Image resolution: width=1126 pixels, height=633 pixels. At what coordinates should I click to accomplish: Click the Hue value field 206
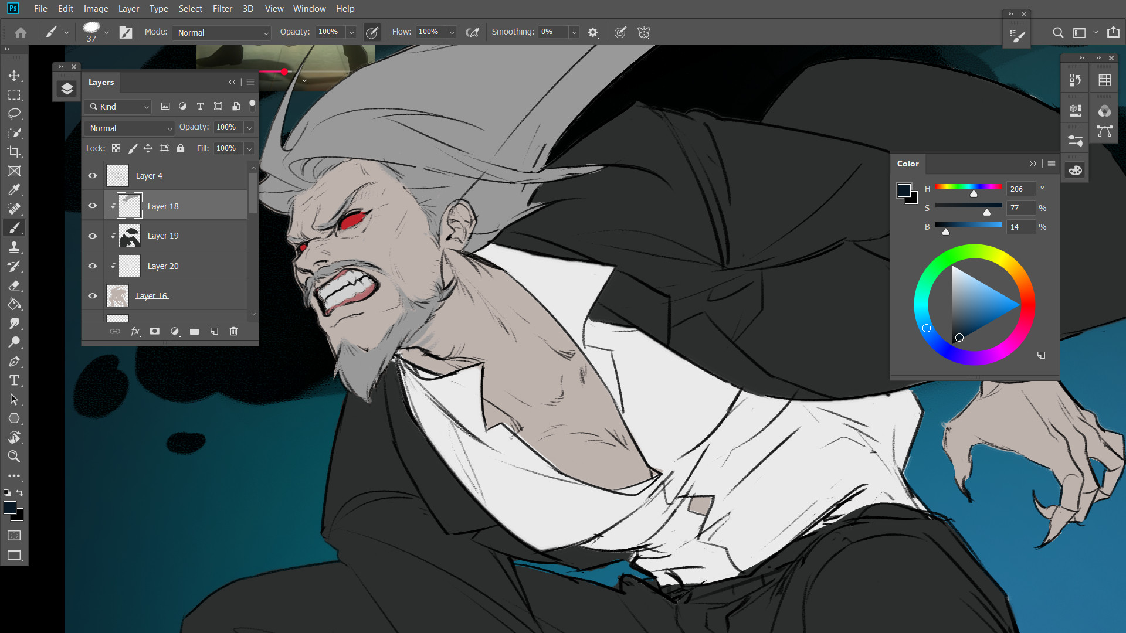(1021, 189)
